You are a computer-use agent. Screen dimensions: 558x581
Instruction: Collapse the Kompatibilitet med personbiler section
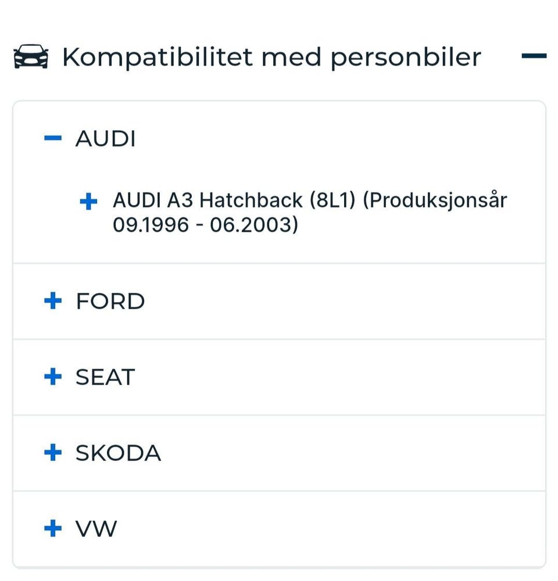pos(534,56)
